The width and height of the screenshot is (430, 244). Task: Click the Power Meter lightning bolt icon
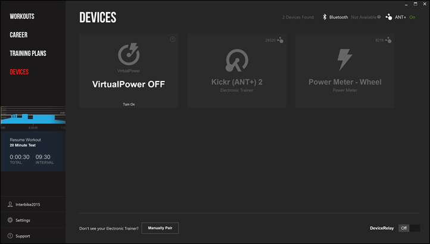(344, 60)
